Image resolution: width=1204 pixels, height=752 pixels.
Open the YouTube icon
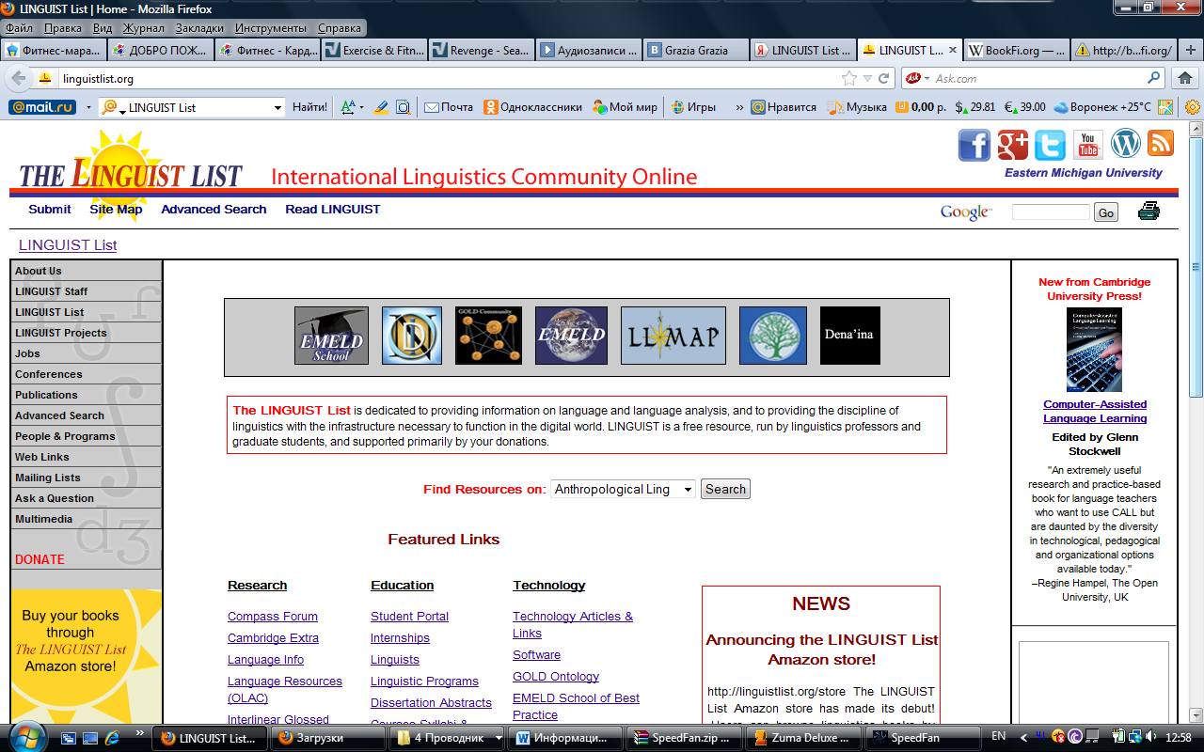pyautogui.click(x=1088, y=145)
